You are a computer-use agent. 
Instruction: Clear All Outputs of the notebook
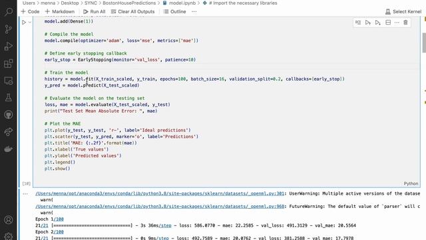(x=132, y=11)
